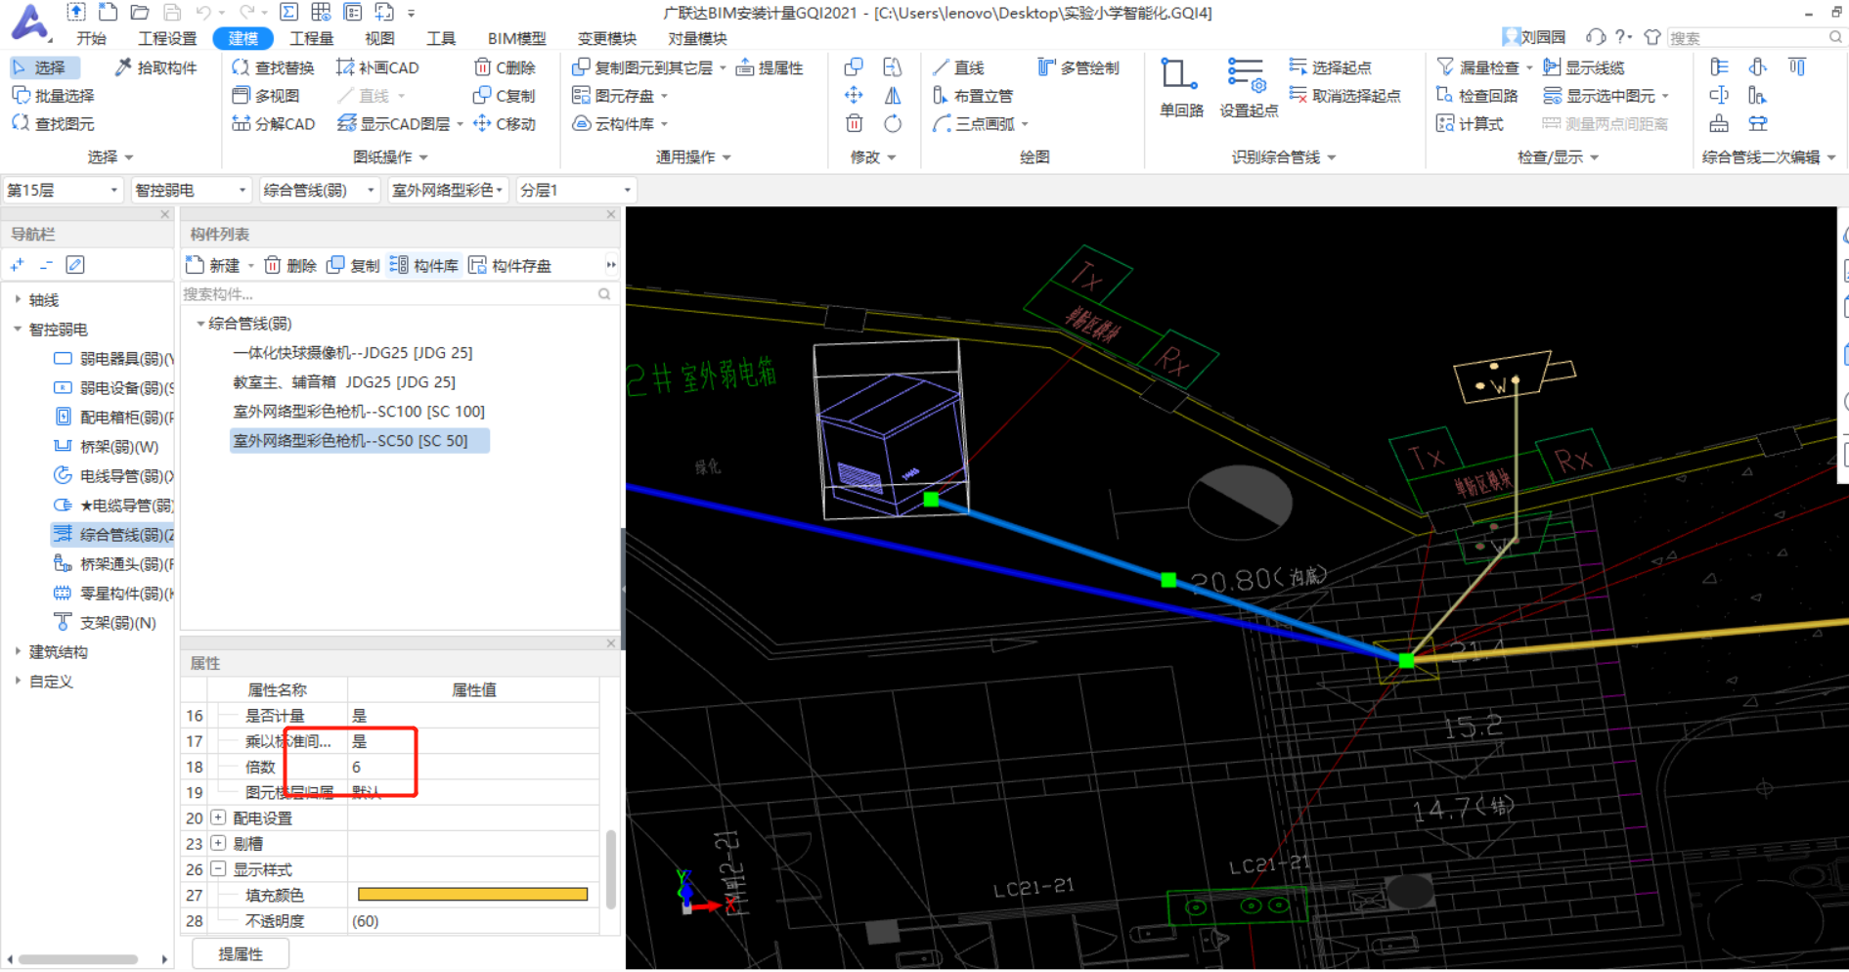1849x972 pixels.
Task: Switch to the 工程量 ribbon tab
Action: tap(312, 38)
